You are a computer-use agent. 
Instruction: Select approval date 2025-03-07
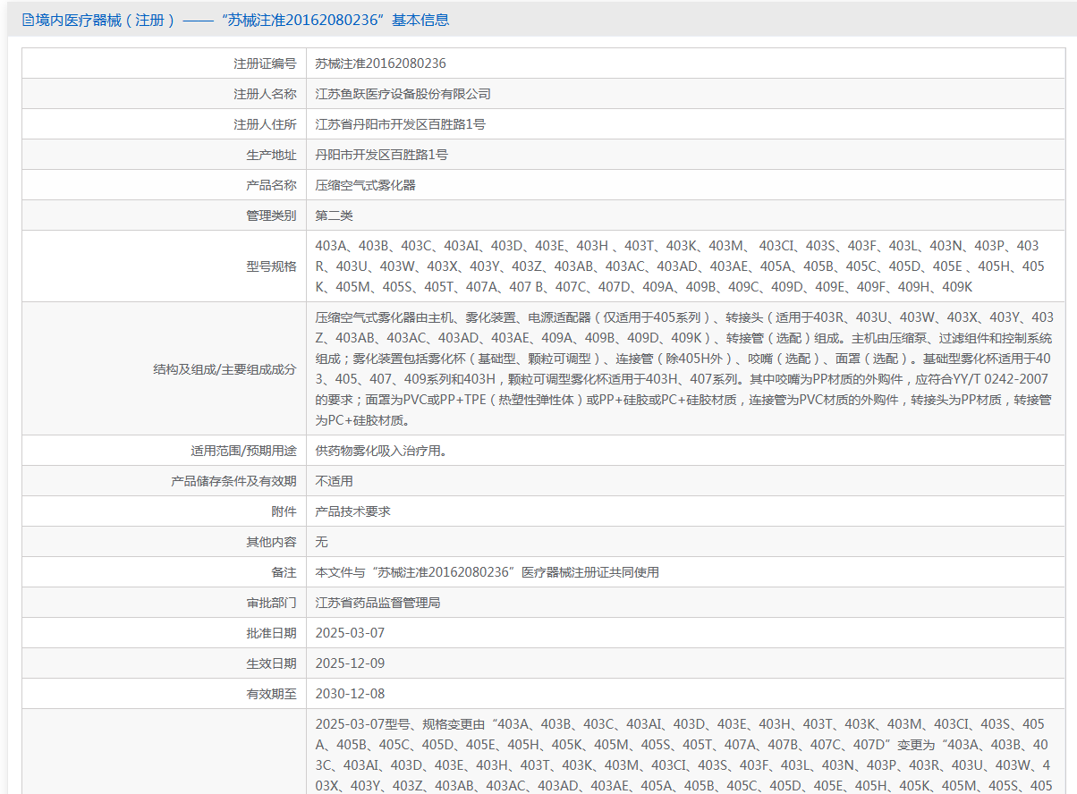tap(350, 633)
